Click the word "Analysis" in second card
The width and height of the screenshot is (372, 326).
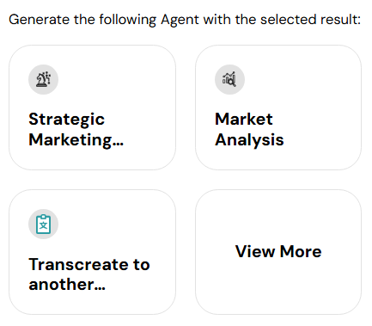(x=249, y=140)
